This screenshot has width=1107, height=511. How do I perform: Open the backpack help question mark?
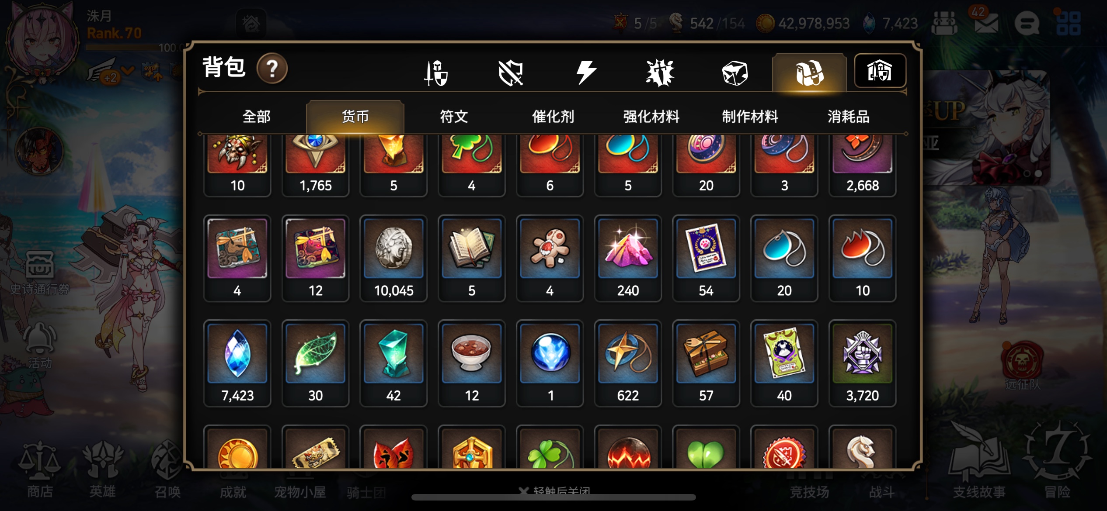pyautogui.click(x=272, y=69)
